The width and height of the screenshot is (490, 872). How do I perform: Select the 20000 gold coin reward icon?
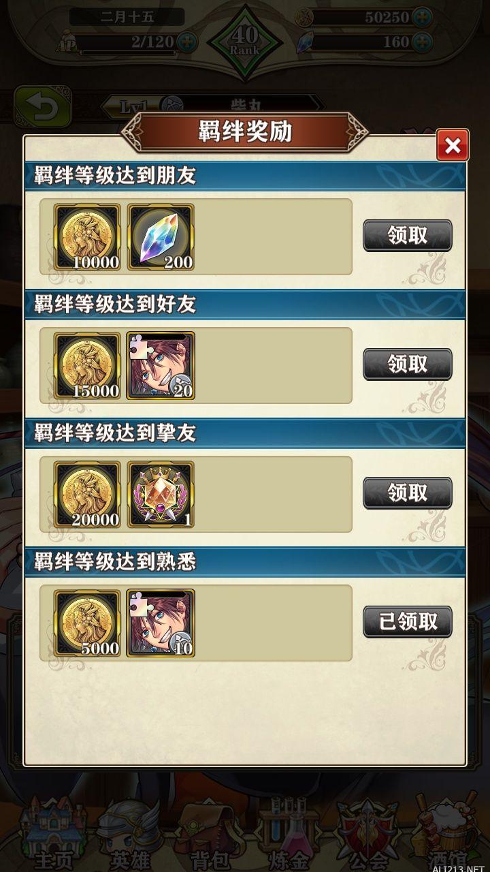87,495
